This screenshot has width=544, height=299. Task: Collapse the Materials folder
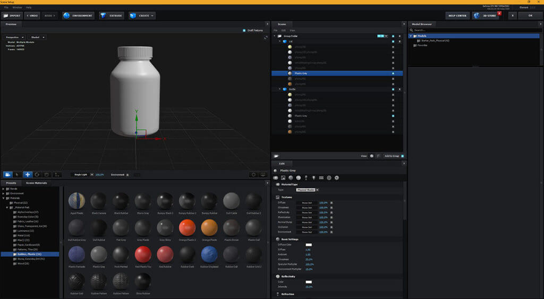(4, 198)
